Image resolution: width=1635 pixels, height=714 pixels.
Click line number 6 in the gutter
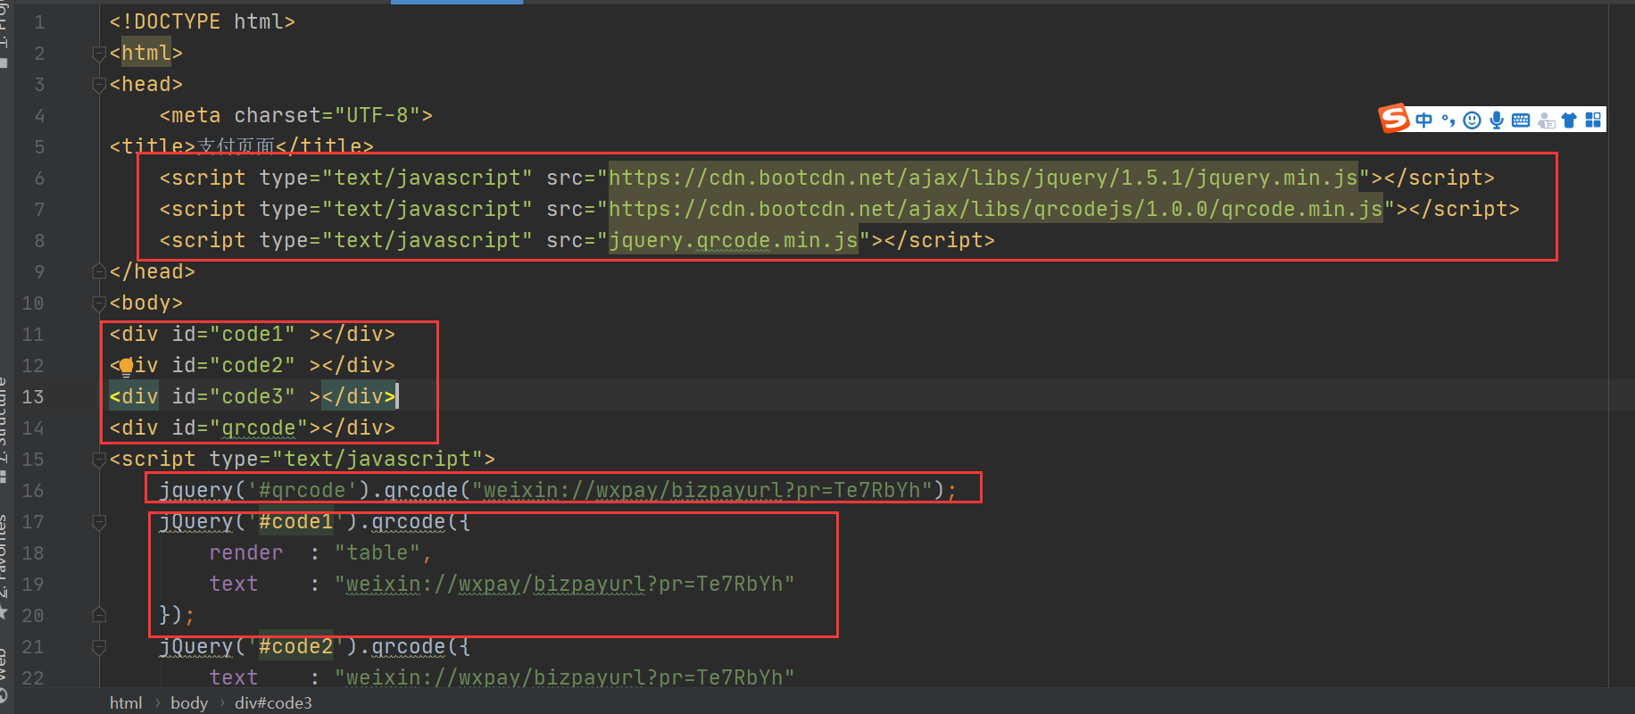[x=39, y=178]
